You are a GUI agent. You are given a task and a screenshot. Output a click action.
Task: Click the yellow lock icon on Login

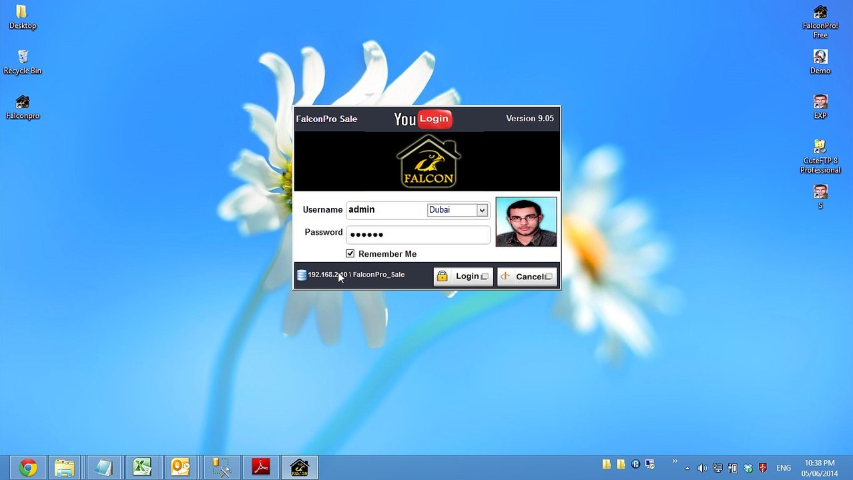(x=442, y=277)
